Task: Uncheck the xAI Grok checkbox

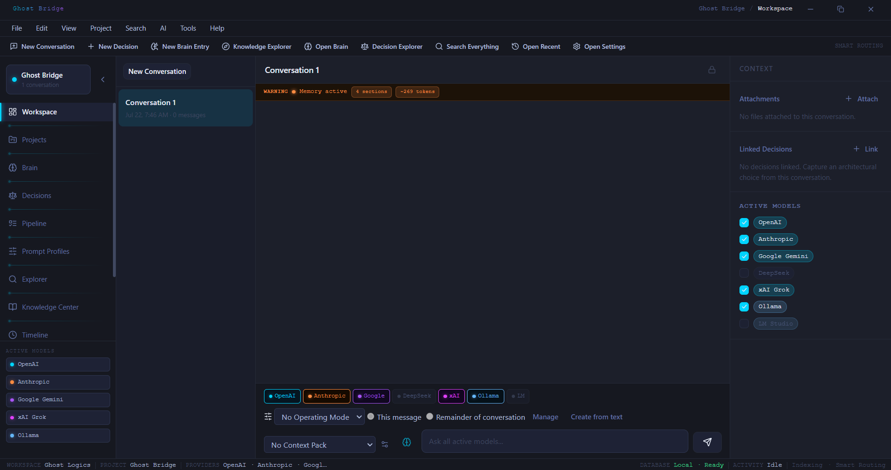Action: pos(744,290)
